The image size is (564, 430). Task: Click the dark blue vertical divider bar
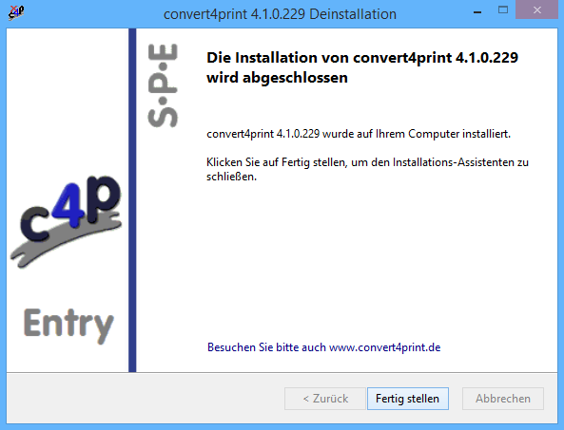[132, 200]
